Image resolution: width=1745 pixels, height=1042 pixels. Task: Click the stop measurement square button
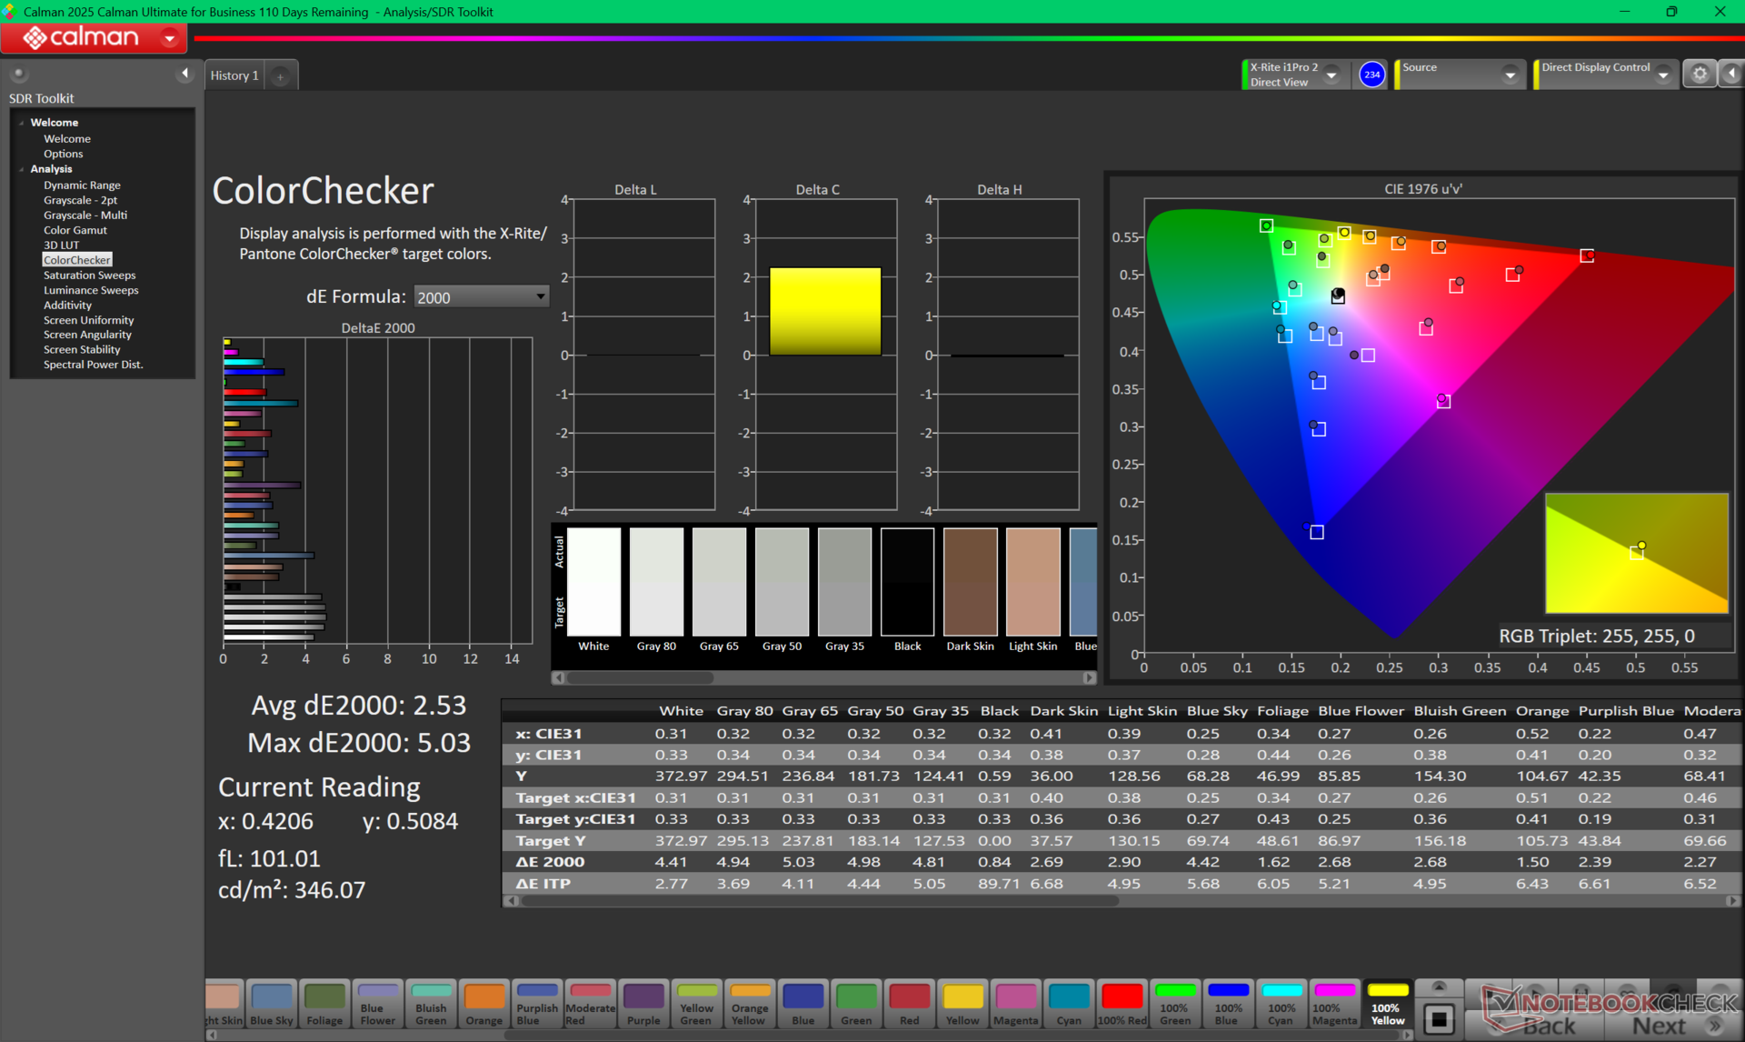[1439, 1019]
